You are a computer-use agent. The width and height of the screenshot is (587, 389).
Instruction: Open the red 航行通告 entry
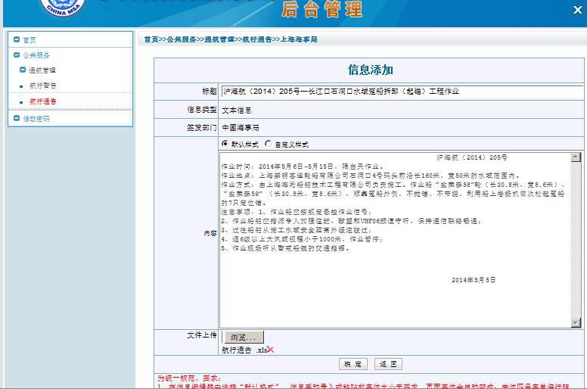click(x=43, y=101)
